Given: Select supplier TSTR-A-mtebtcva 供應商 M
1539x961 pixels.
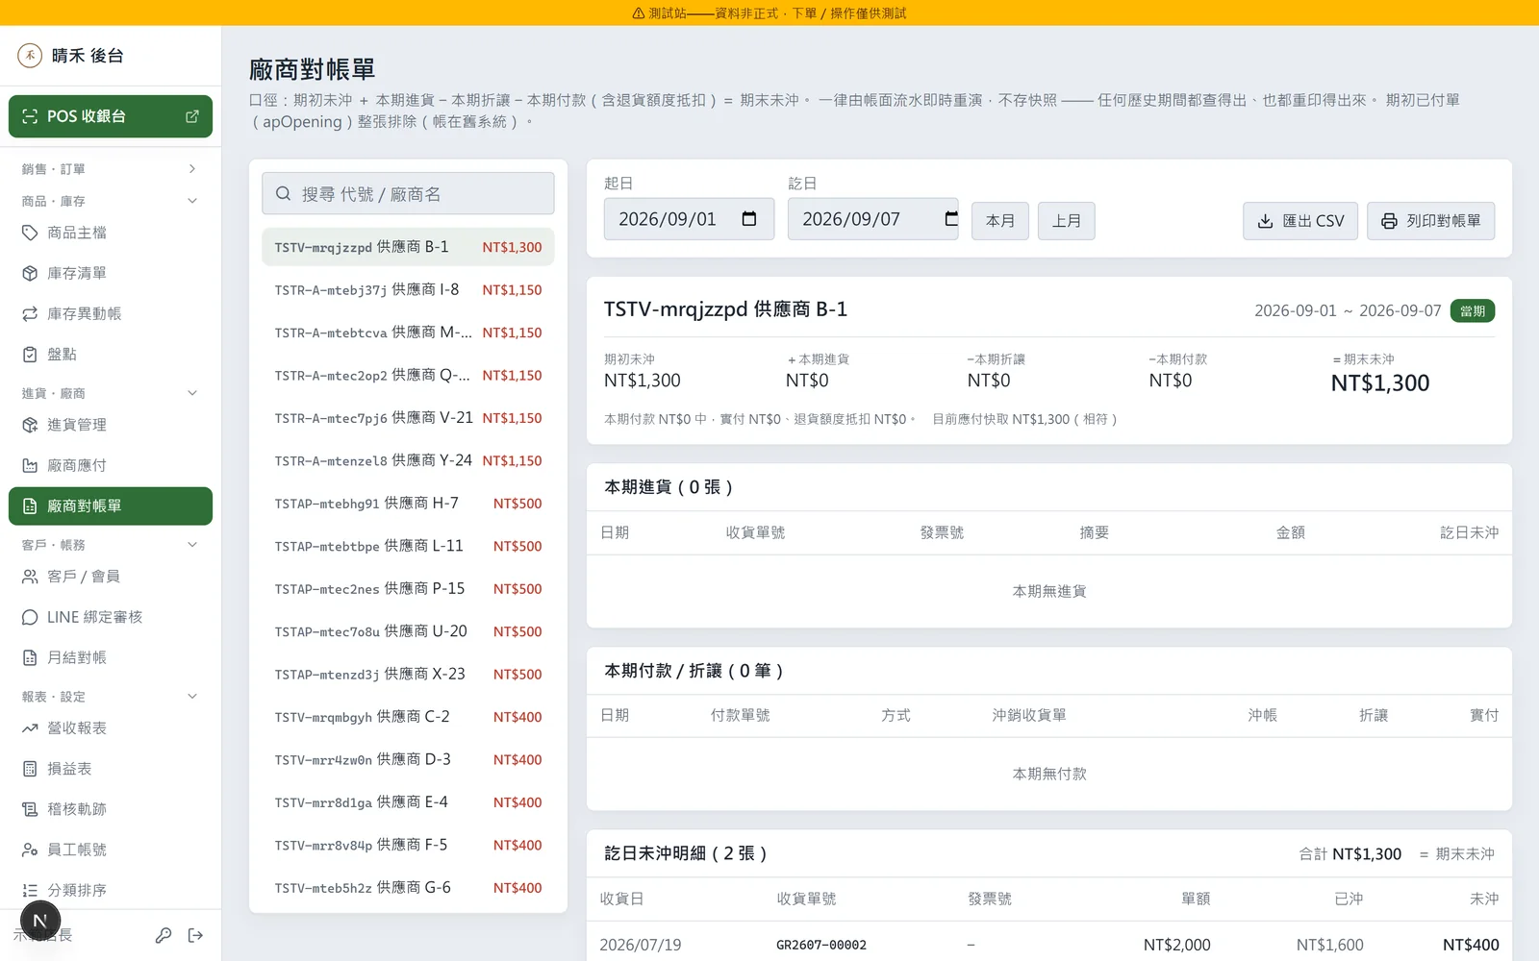Looking at the screenshot, I should click(x=408, y=333).
